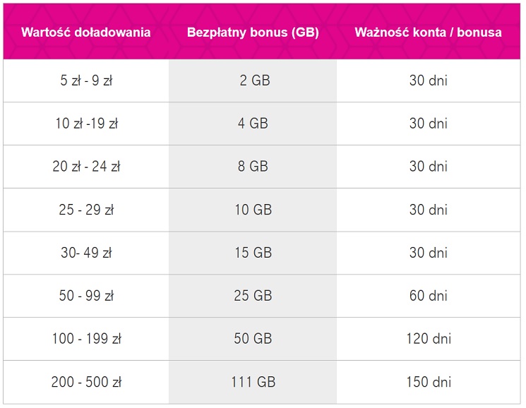Select the "120 dni" validity cell
Image resolution: width=526 pixels, height=408 pixels.
(429, 339)
